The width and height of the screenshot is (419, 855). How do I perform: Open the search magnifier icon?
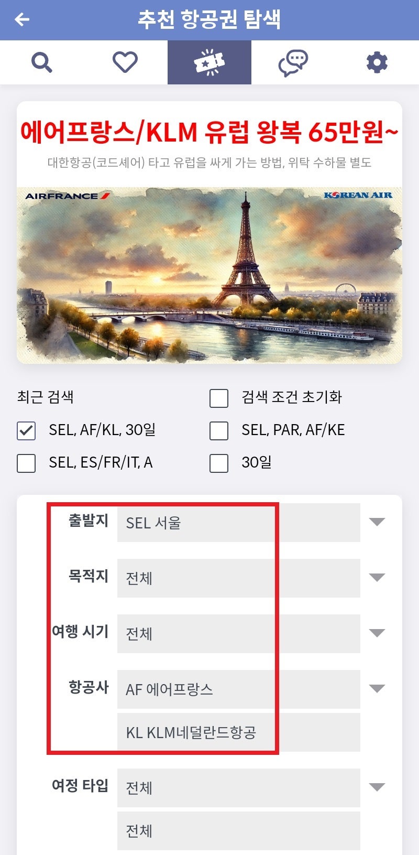(42, 61)
